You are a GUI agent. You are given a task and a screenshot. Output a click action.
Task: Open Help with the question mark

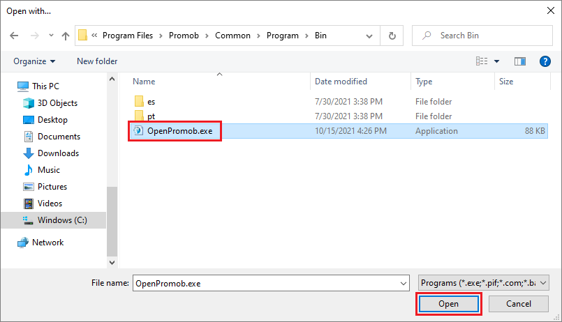click(x=545, y=61)
